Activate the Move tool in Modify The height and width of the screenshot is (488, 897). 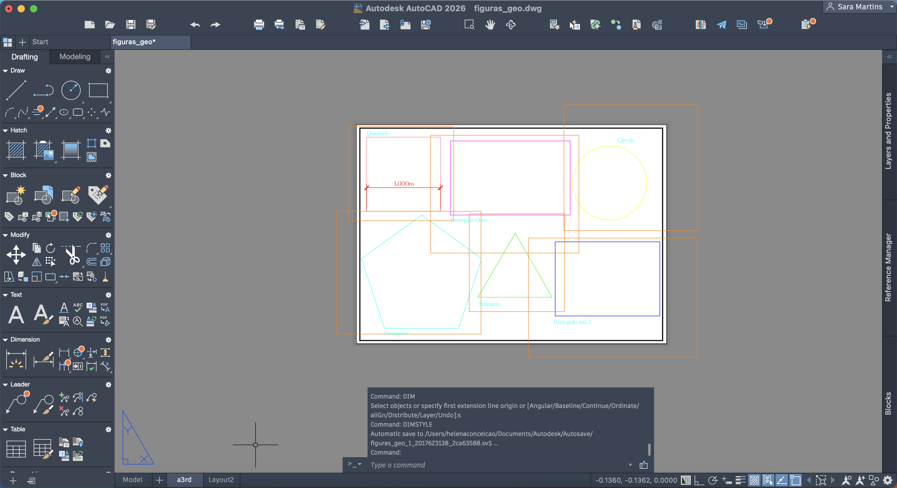(x=16, y=254)
